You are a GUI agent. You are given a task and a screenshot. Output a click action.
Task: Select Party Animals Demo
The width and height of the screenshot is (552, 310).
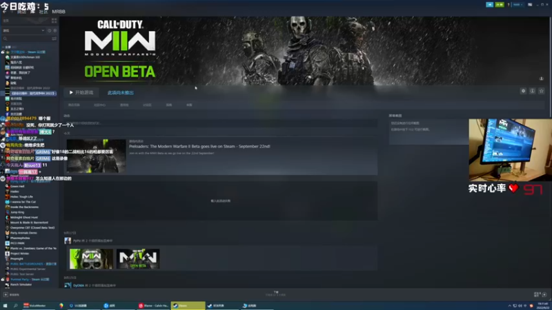[x=23, y=233]
